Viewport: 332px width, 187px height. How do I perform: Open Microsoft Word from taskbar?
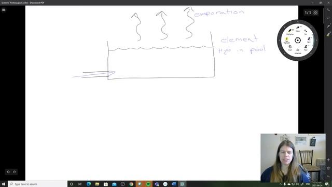174,184
